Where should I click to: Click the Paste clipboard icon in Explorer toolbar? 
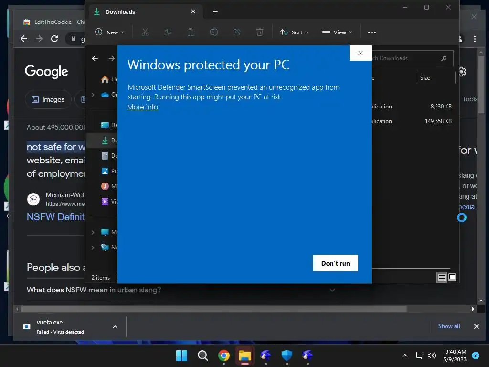click(x=191, y=32)
